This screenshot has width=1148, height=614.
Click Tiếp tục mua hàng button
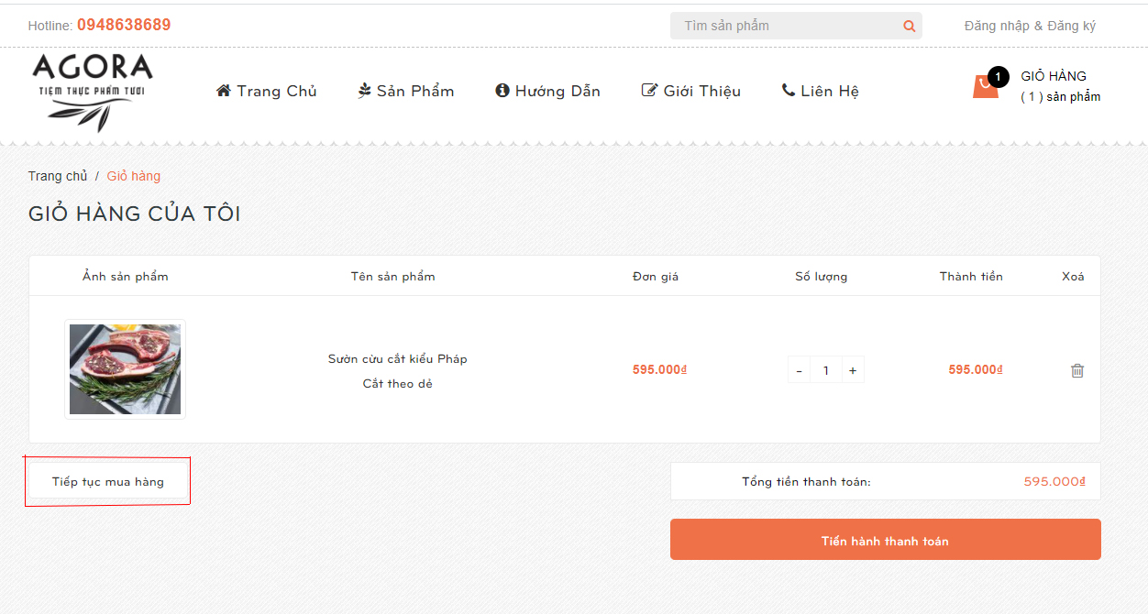(108, 481)
